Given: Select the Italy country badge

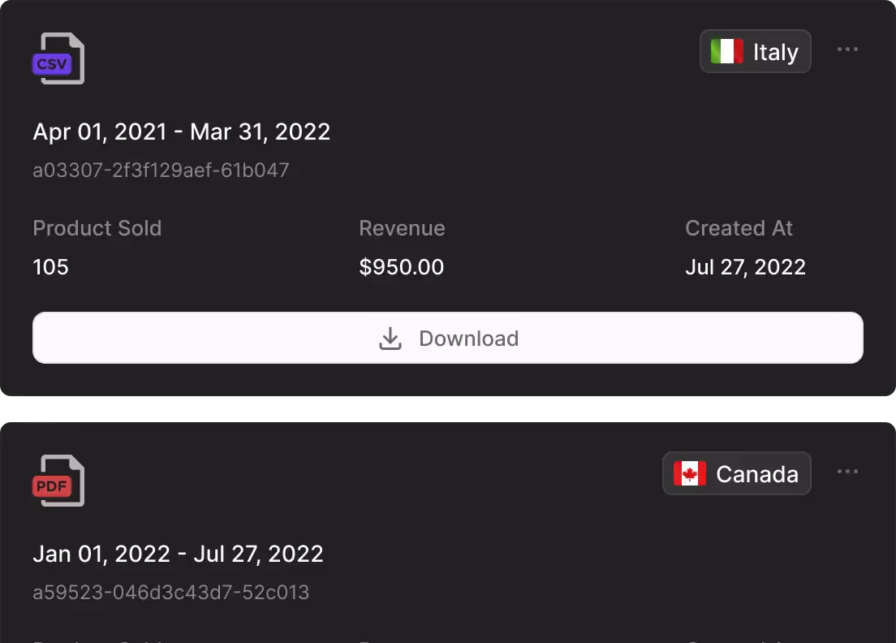Looking at the screenshot, I should 756,51.
